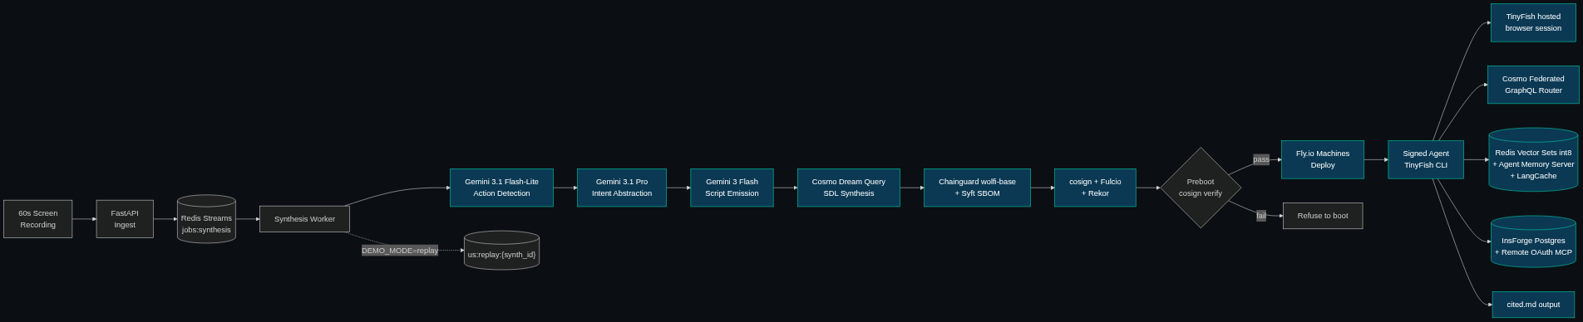Screen dimensions: 1583x322
Task: Select Fly.io Machines Deploy node
Action: 1323,159
